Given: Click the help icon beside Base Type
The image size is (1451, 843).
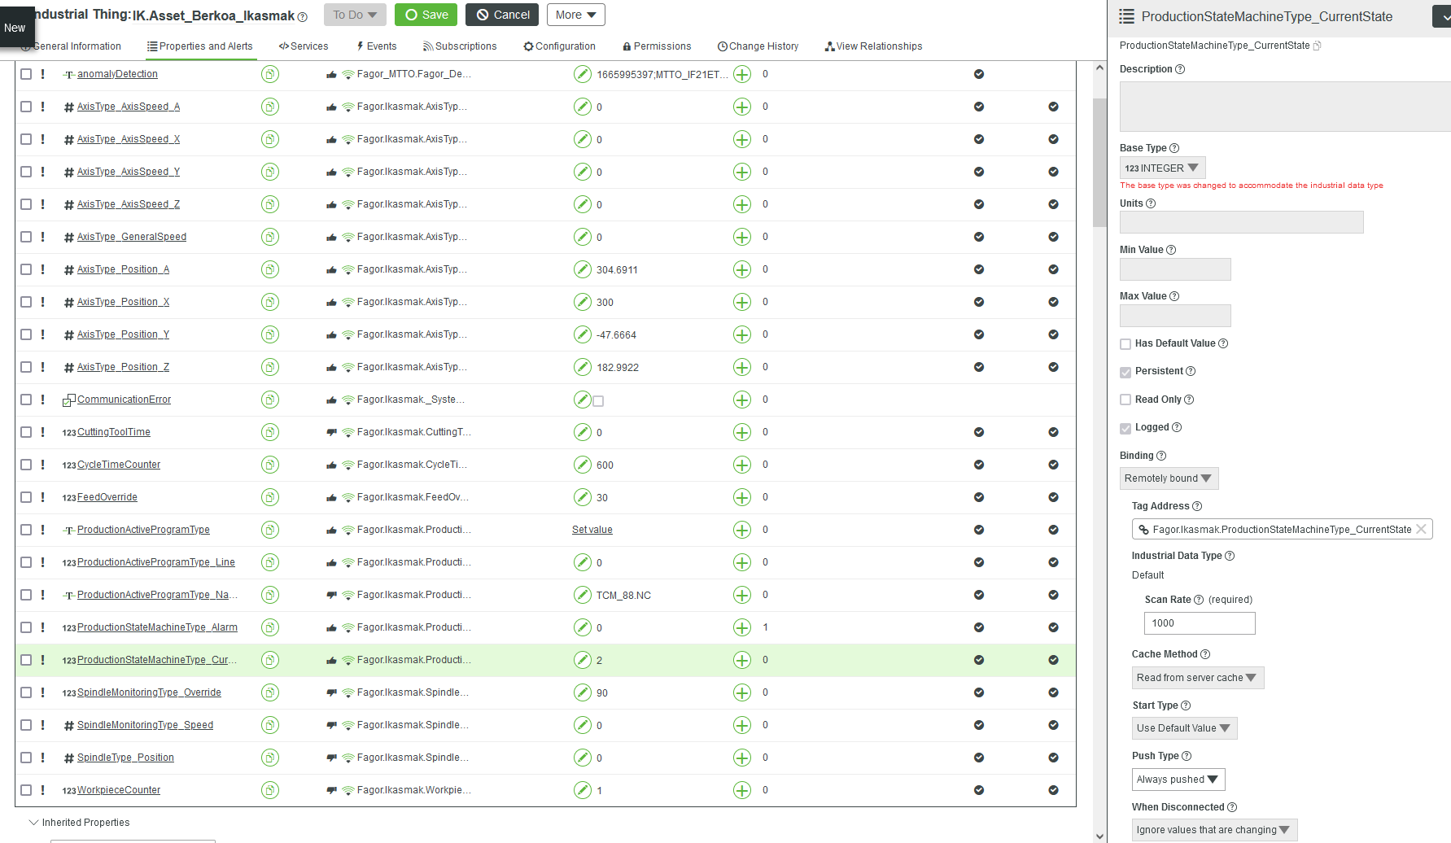Looking at the screenshot, I should pos(1173,147).
